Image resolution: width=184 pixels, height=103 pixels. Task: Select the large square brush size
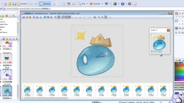click(177, 21)
